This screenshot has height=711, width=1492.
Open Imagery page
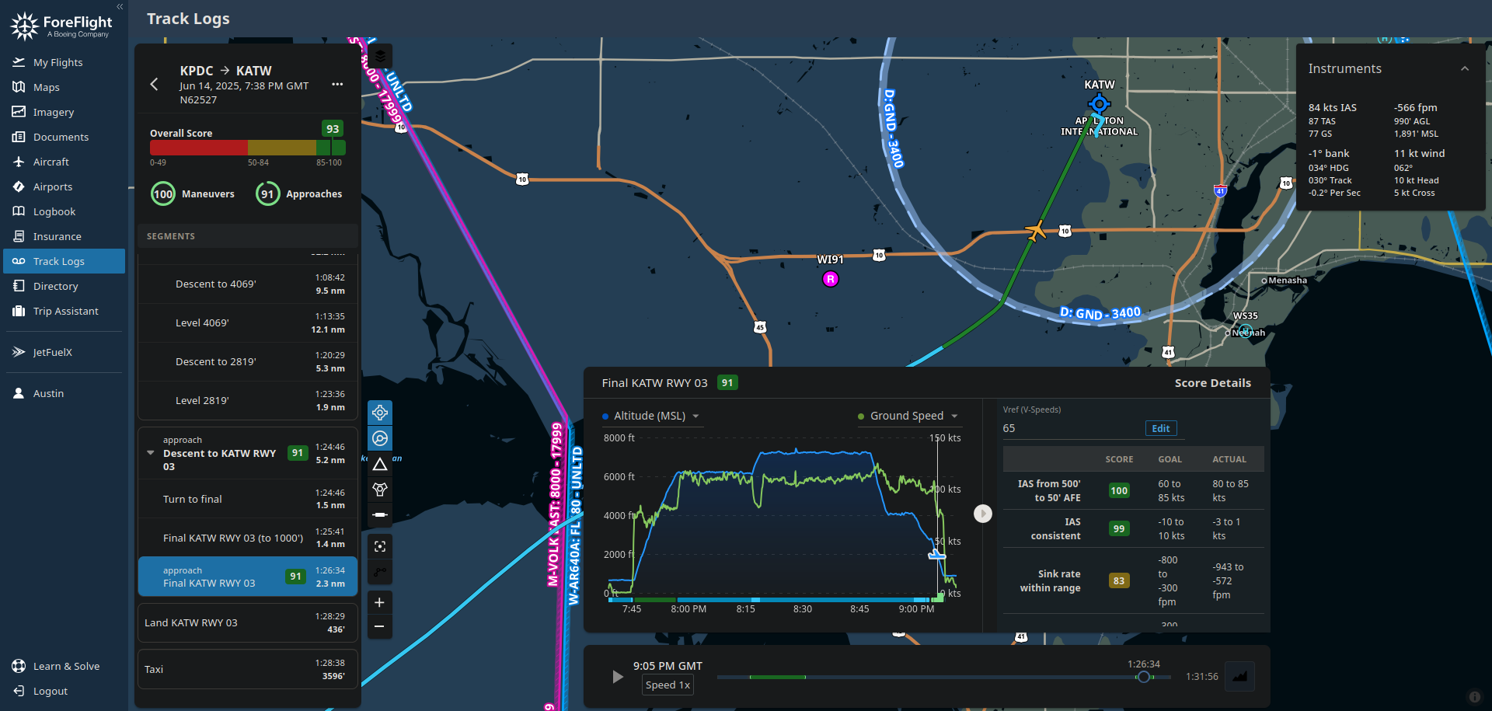64,112
